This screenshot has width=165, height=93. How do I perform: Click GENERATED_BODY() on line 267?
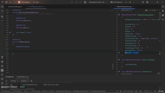[23, 47]
